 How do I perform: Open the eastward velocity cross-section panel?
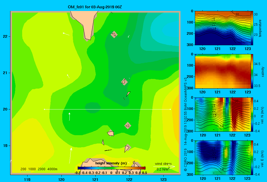(223, 158)
